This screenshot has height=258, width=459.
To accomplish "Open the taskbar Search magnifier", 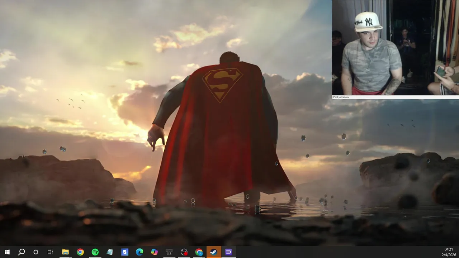I will 22,252.
